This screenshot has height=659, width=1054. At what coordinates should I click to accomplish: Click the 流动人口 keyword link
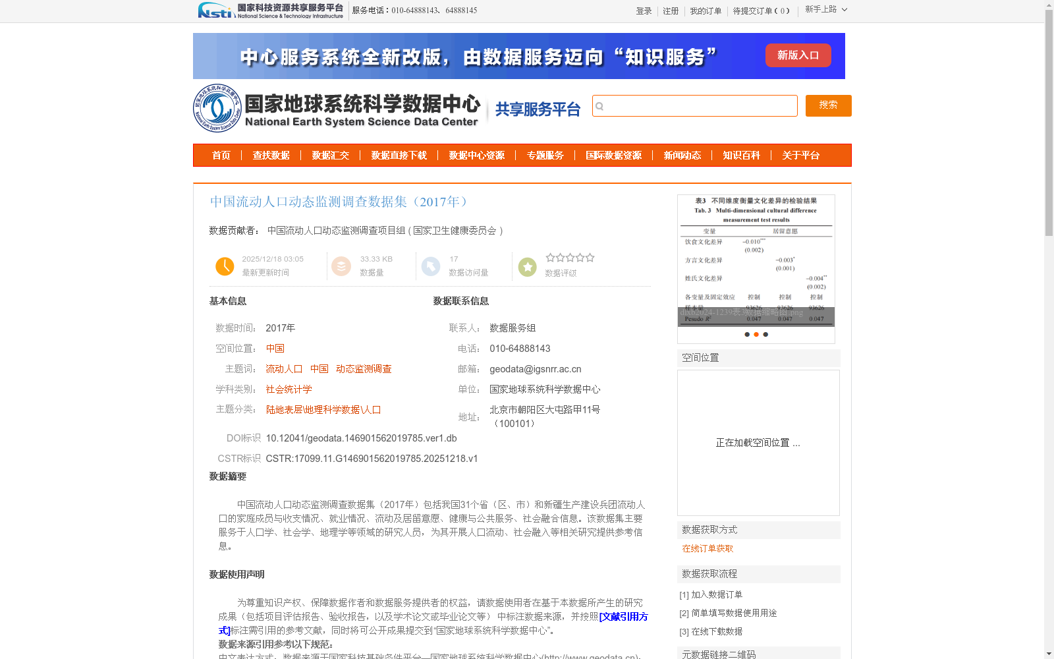point(284,369)
